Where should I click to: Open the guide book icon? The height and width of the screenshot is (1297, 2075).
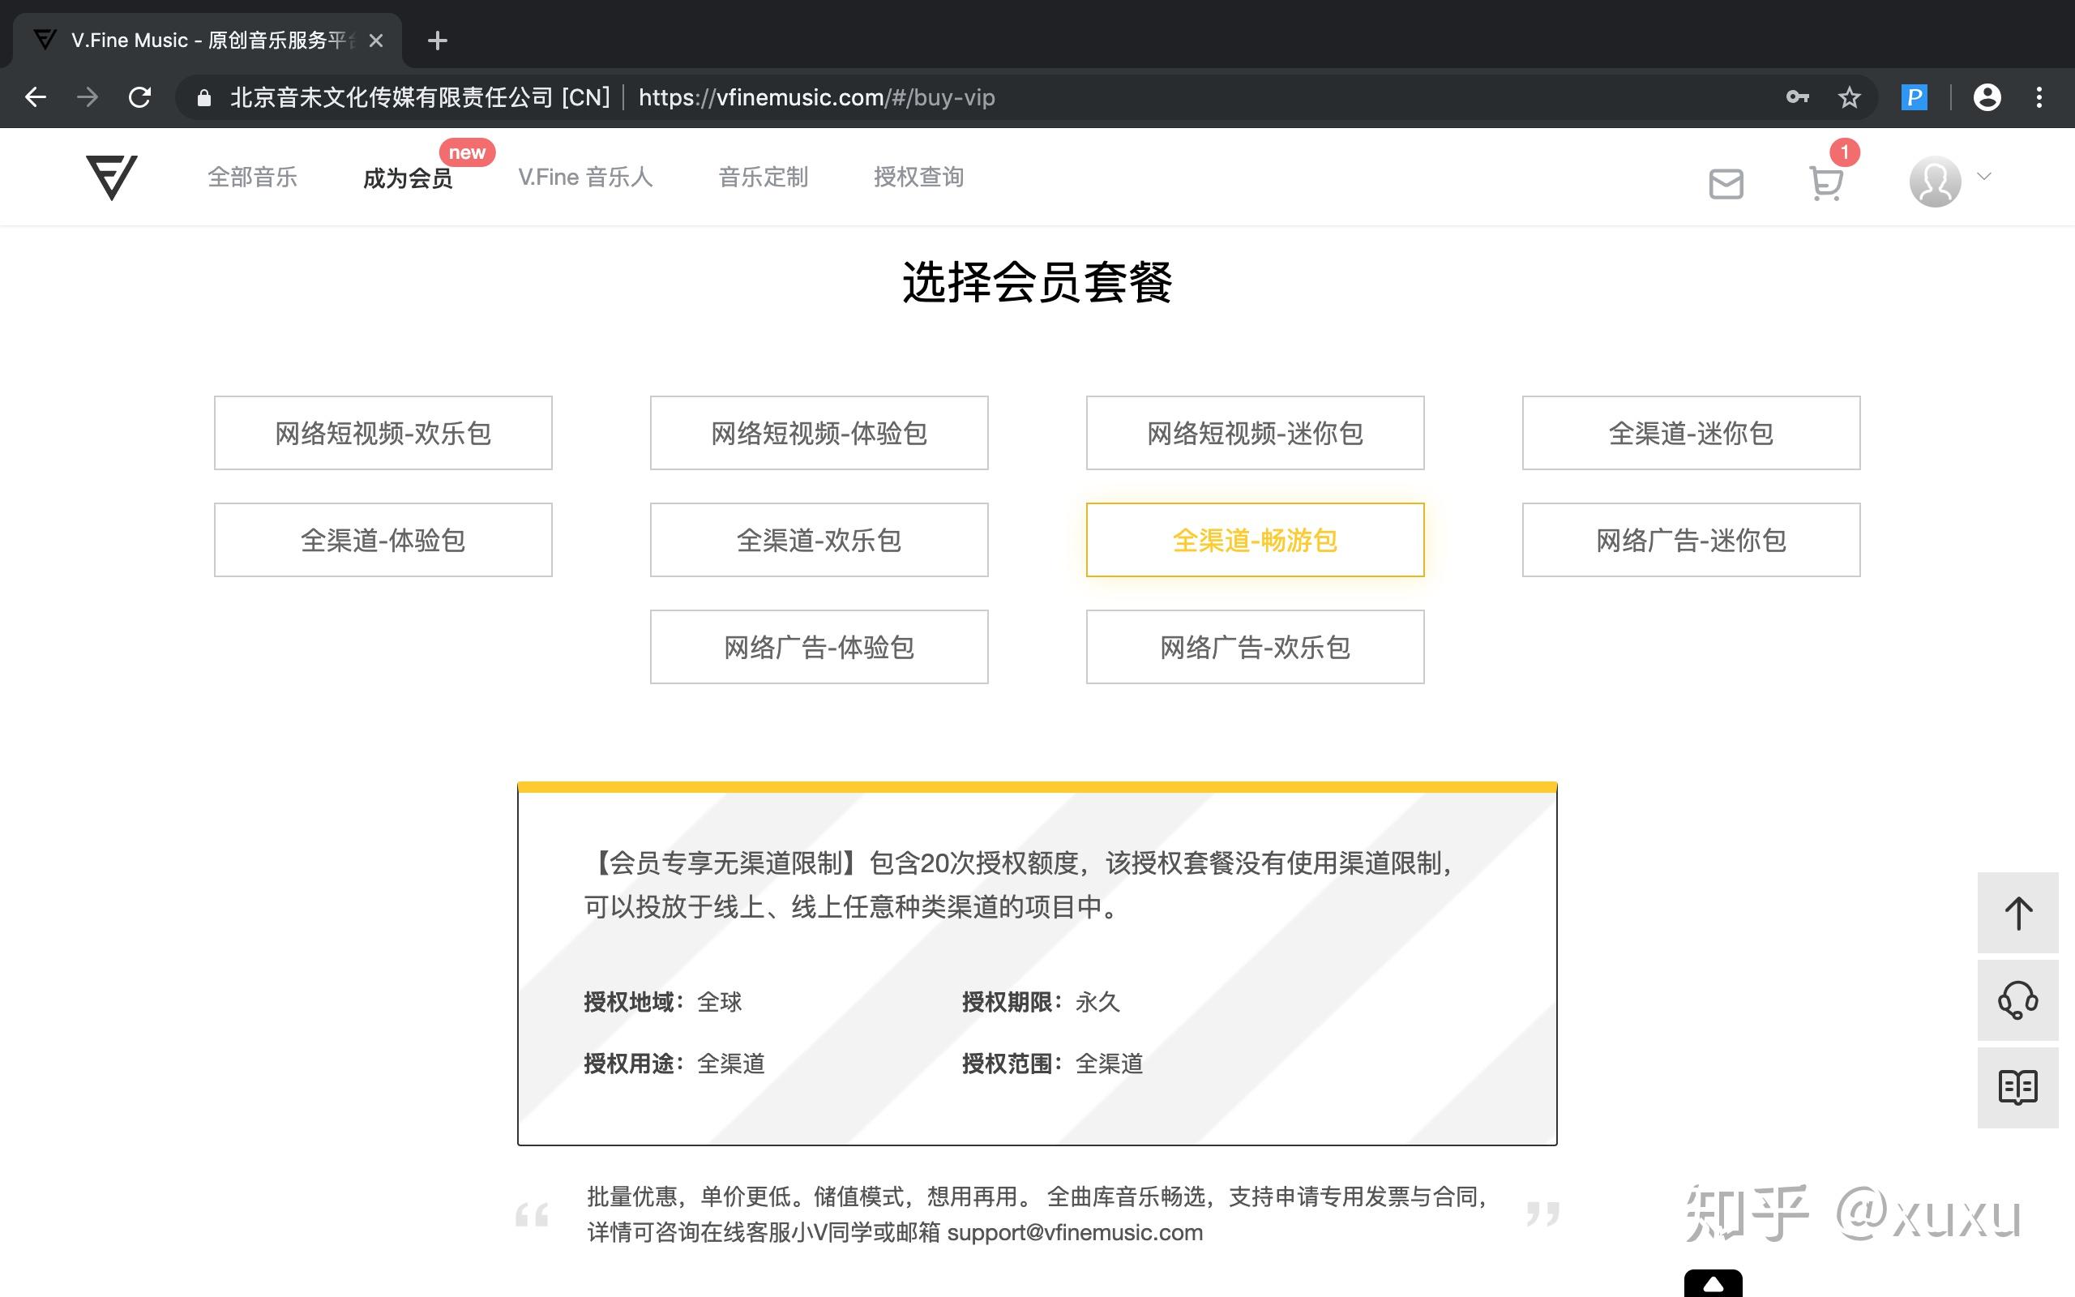point(2017,1087)
